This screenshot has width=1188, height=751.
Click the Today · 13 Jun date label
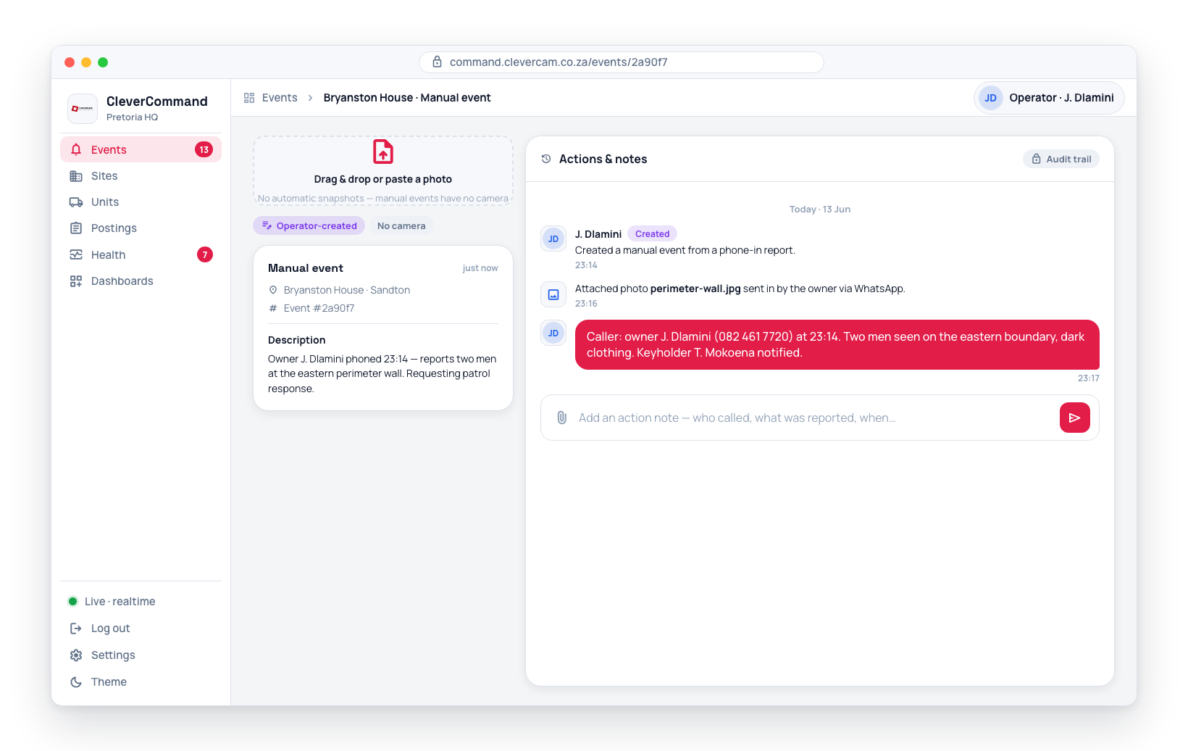pos(820,209)
